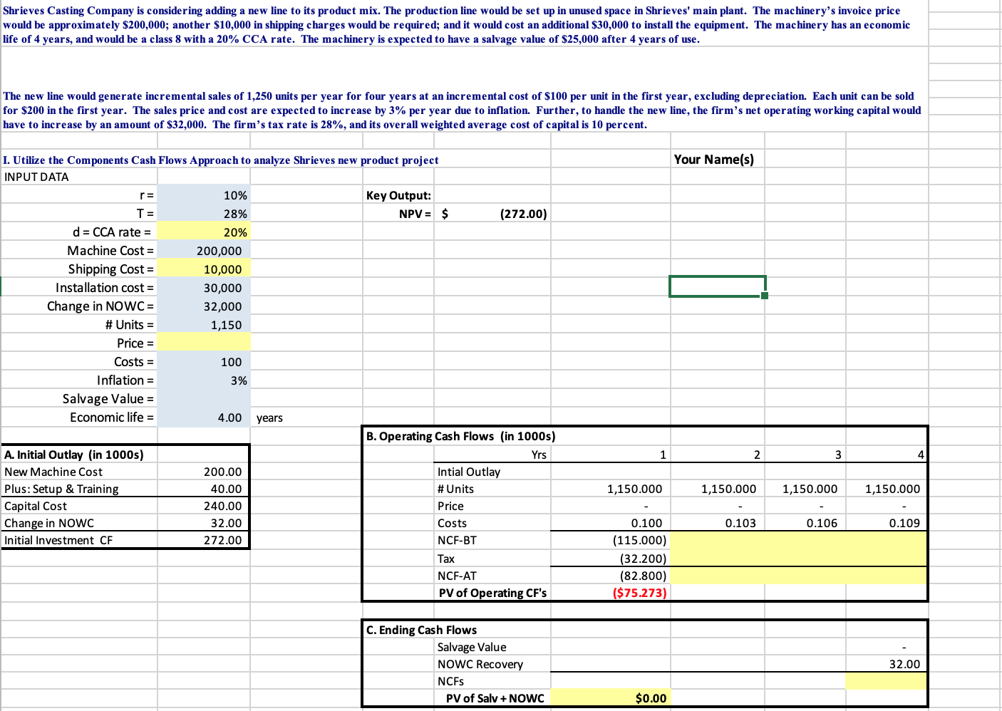Select the Inflation 3% cell
1002x711 pixels.
click(x=204, y=380)
